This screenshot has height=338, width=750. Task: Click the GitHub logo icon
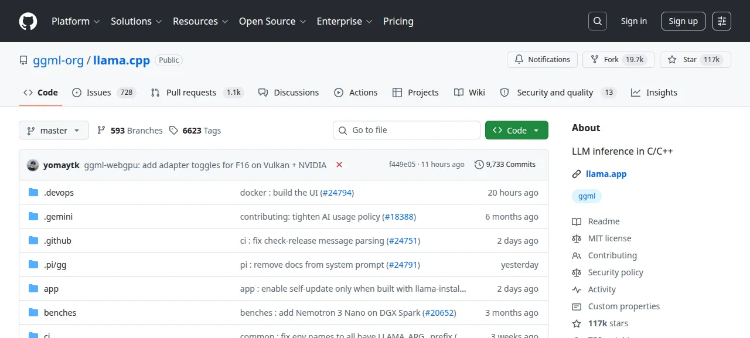point(28,21)
